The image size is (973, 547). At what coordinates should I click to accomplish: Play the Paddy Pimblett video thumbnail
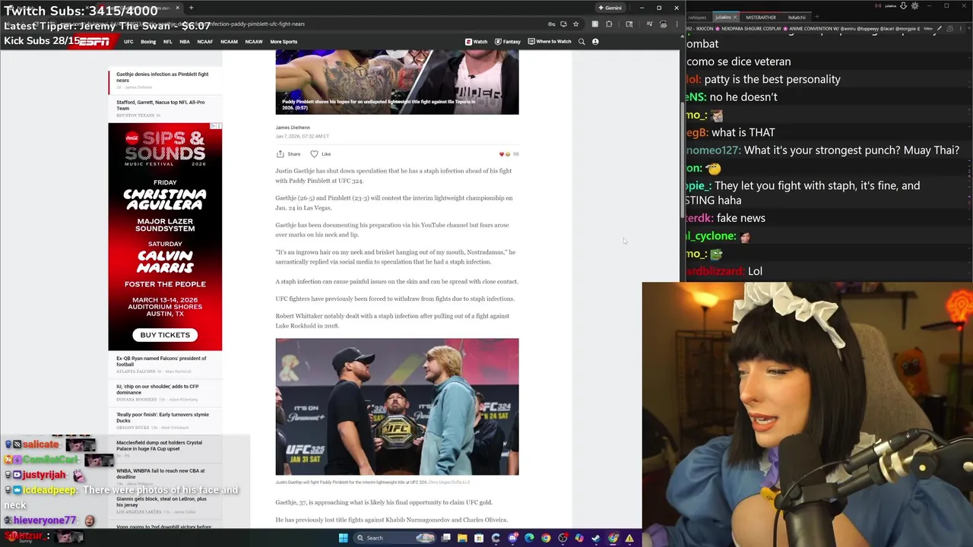397,82
